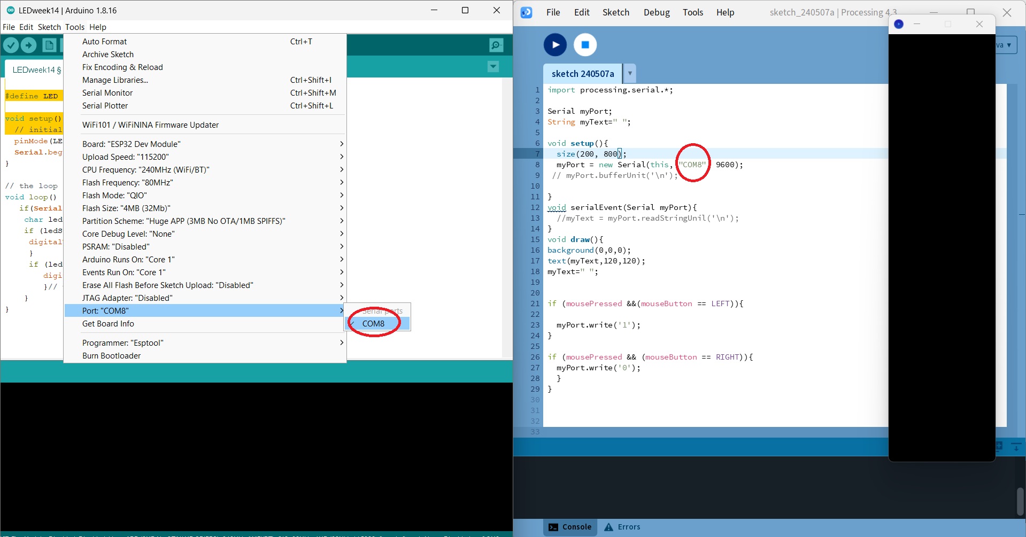The width and height of the screenshot is (1026, 537).
Task: Click the Processing console scrollbar thumb
Action: point(1020,501)
